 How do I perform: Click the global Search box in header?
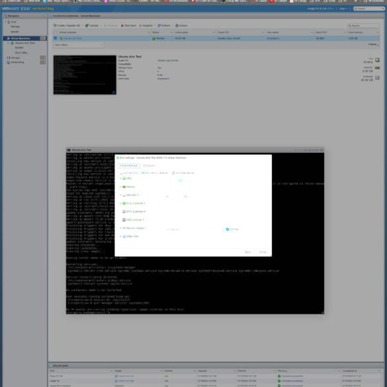369,9
